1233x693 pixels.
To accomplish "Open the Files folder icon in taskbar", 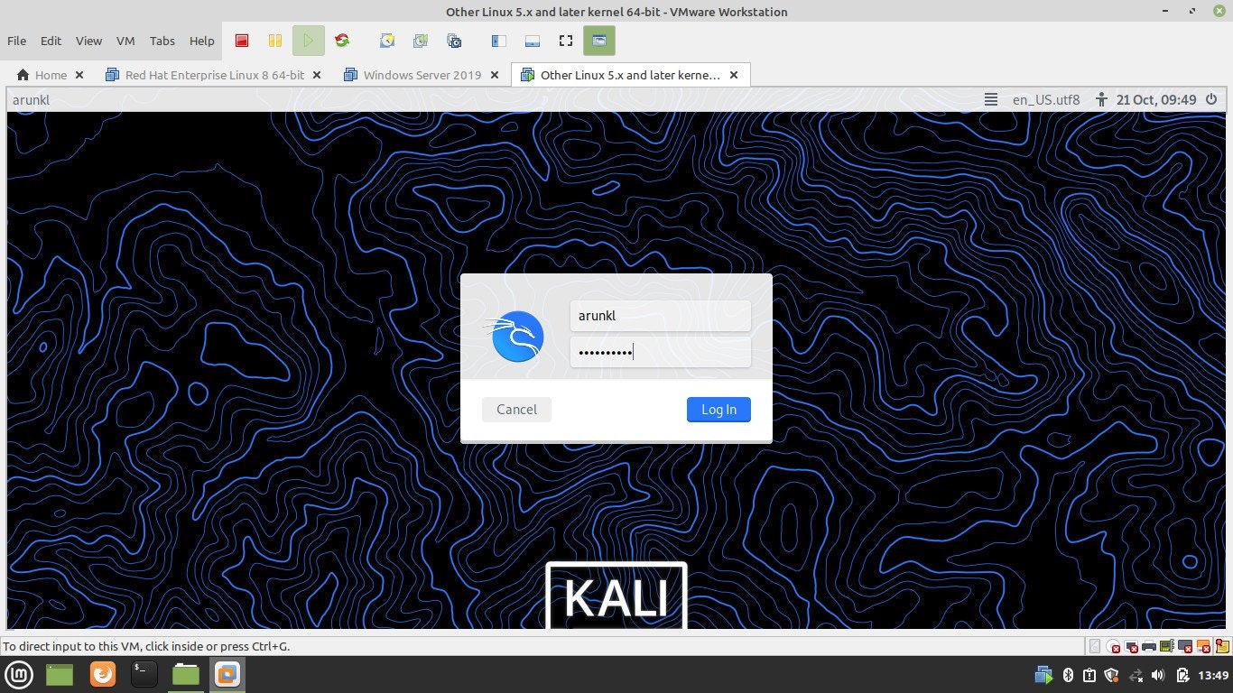I will point(186,674).
